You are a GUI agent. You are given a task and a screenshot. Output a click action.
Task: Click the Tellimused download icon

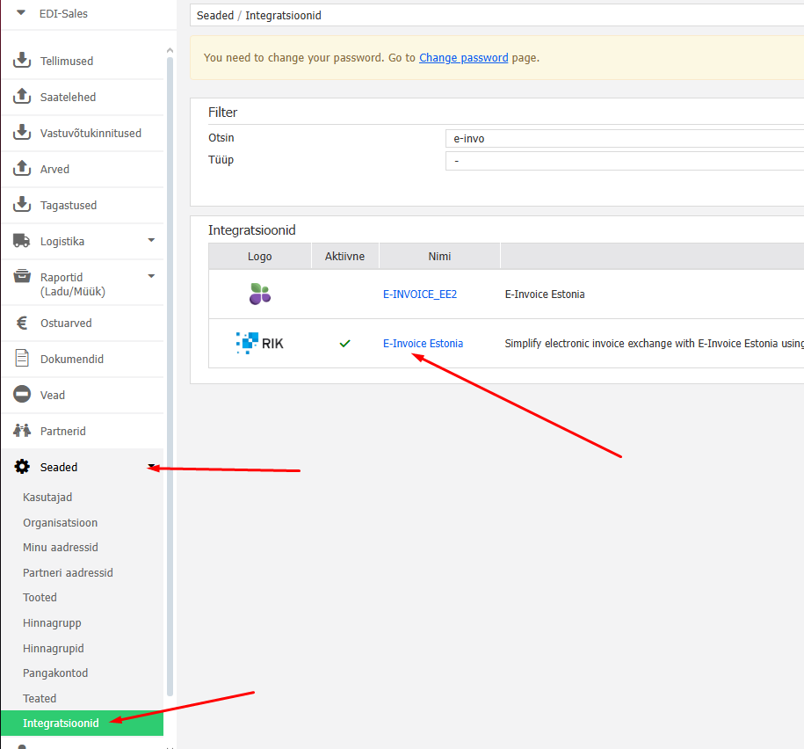click(x=23, y=61)
